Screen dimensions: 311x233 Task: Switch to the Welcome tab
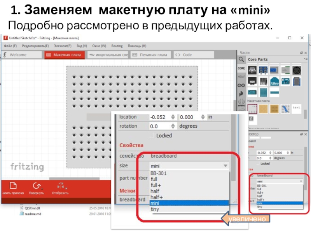point(21,55)
